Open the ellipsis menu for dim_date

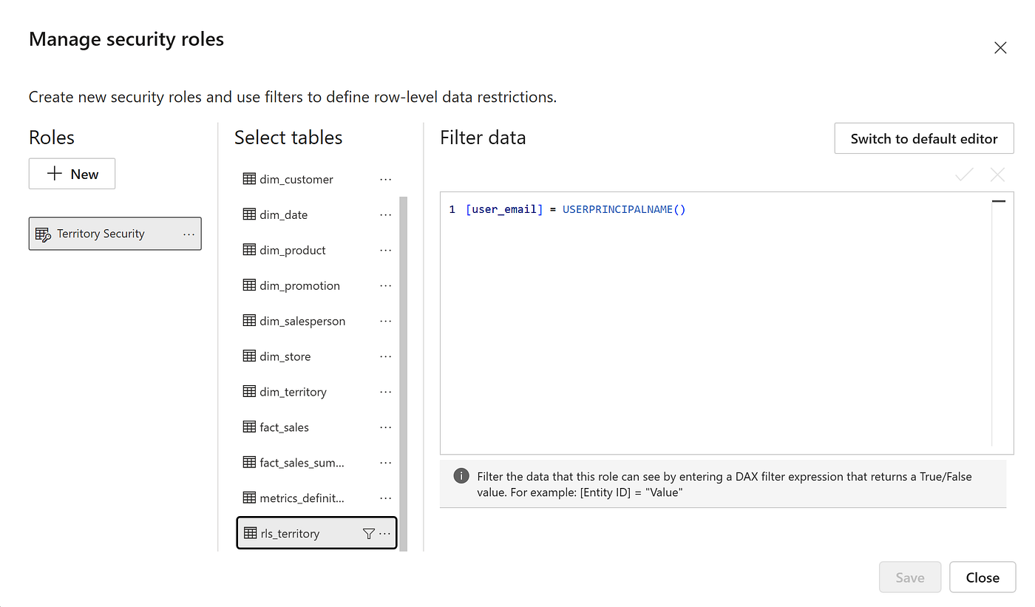pyautogui.click(x=385, y=214)
